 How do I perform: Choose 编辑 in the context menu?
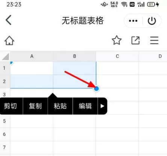[85, 106]
